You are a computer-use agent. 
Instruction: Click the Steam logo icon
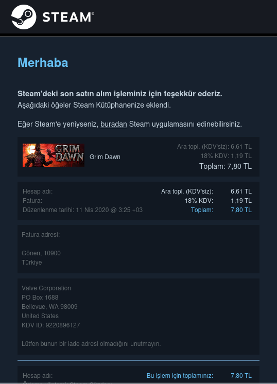click(24, 17)
